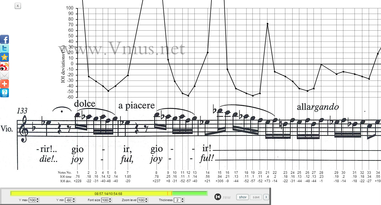Open more sharing options plus icon
Viewport: 381px width, 205px height.
click(4, 84)
